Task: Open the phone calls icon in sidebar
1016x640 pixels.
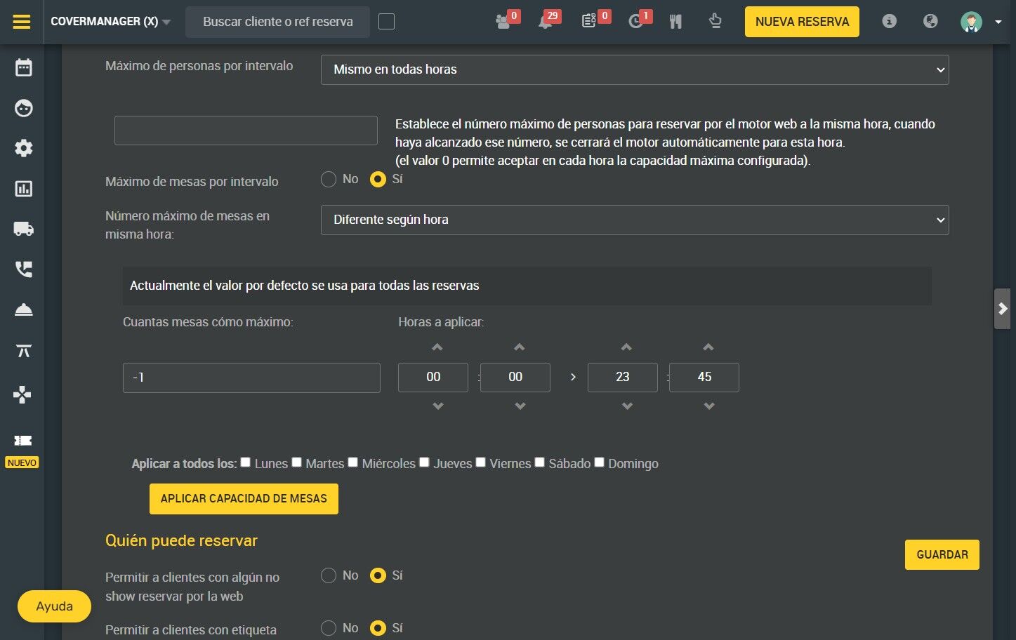Action: 24,269
